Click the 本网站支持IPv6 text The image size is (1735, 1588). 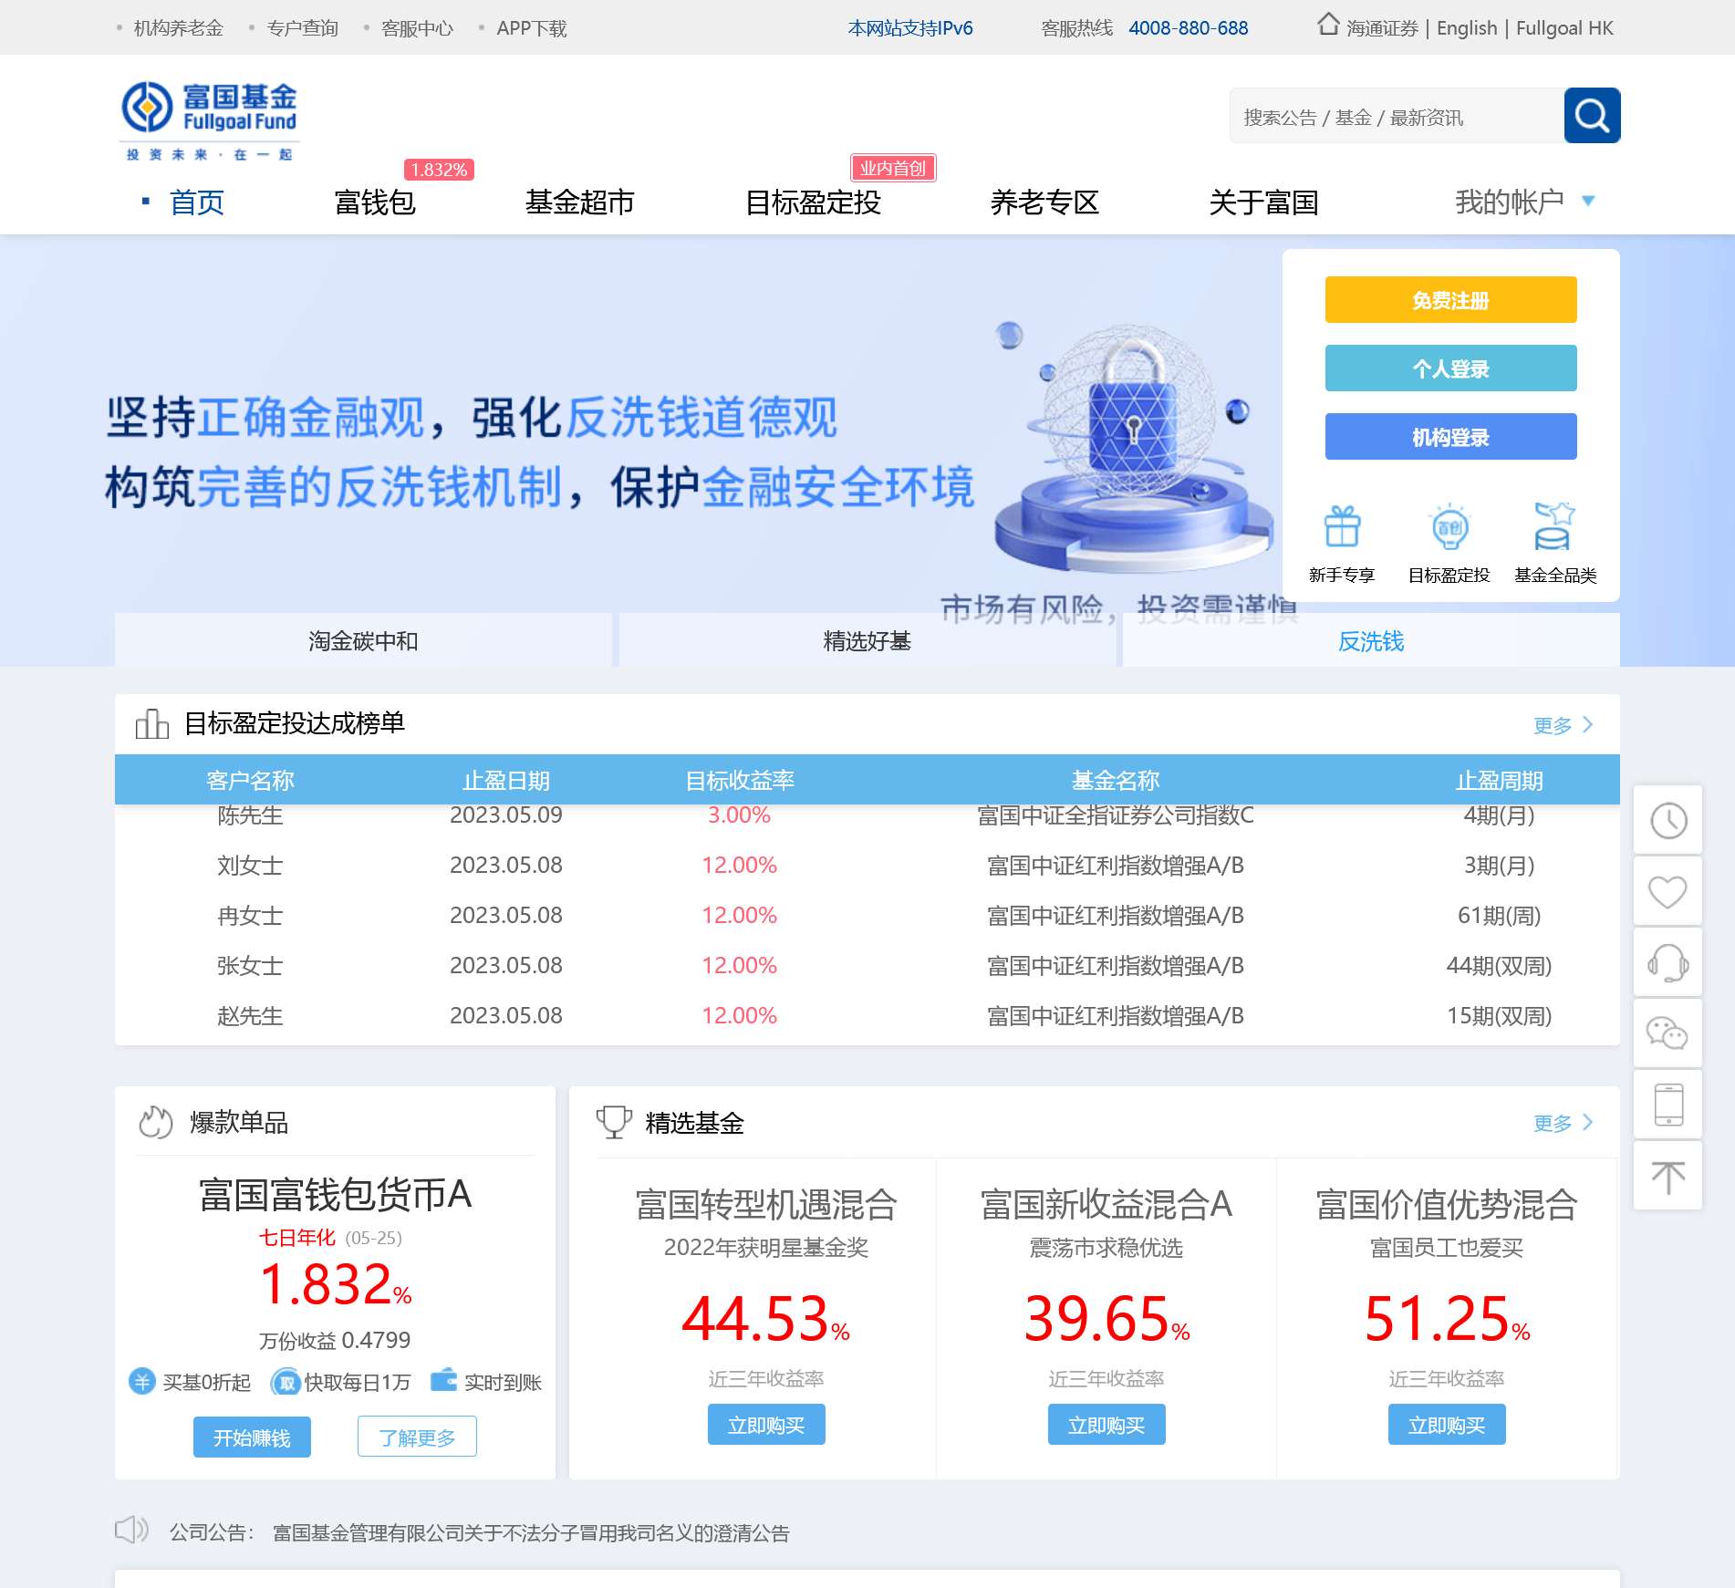click(910, 28)
